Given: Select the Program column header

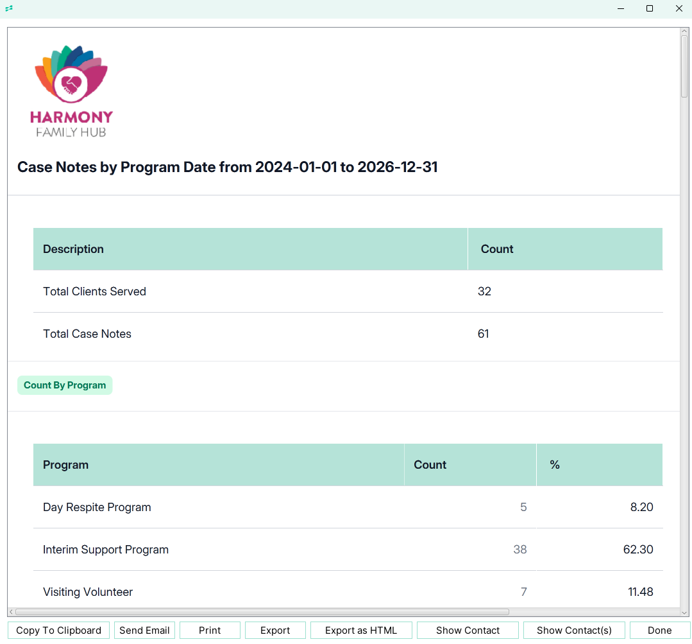Looking at the screenshot, I should pyautogui.click(x=65, y=465).
